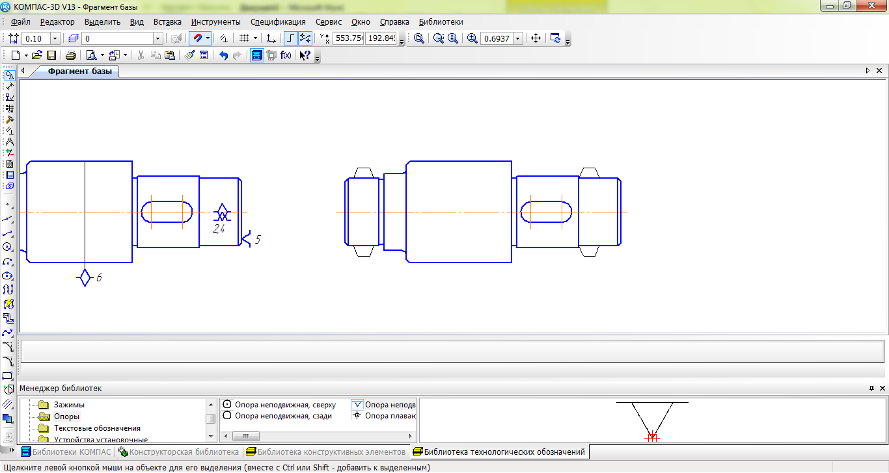Open the Инструменты menu
This screenshot has width=889, height=473.
(x=216, y=21)
